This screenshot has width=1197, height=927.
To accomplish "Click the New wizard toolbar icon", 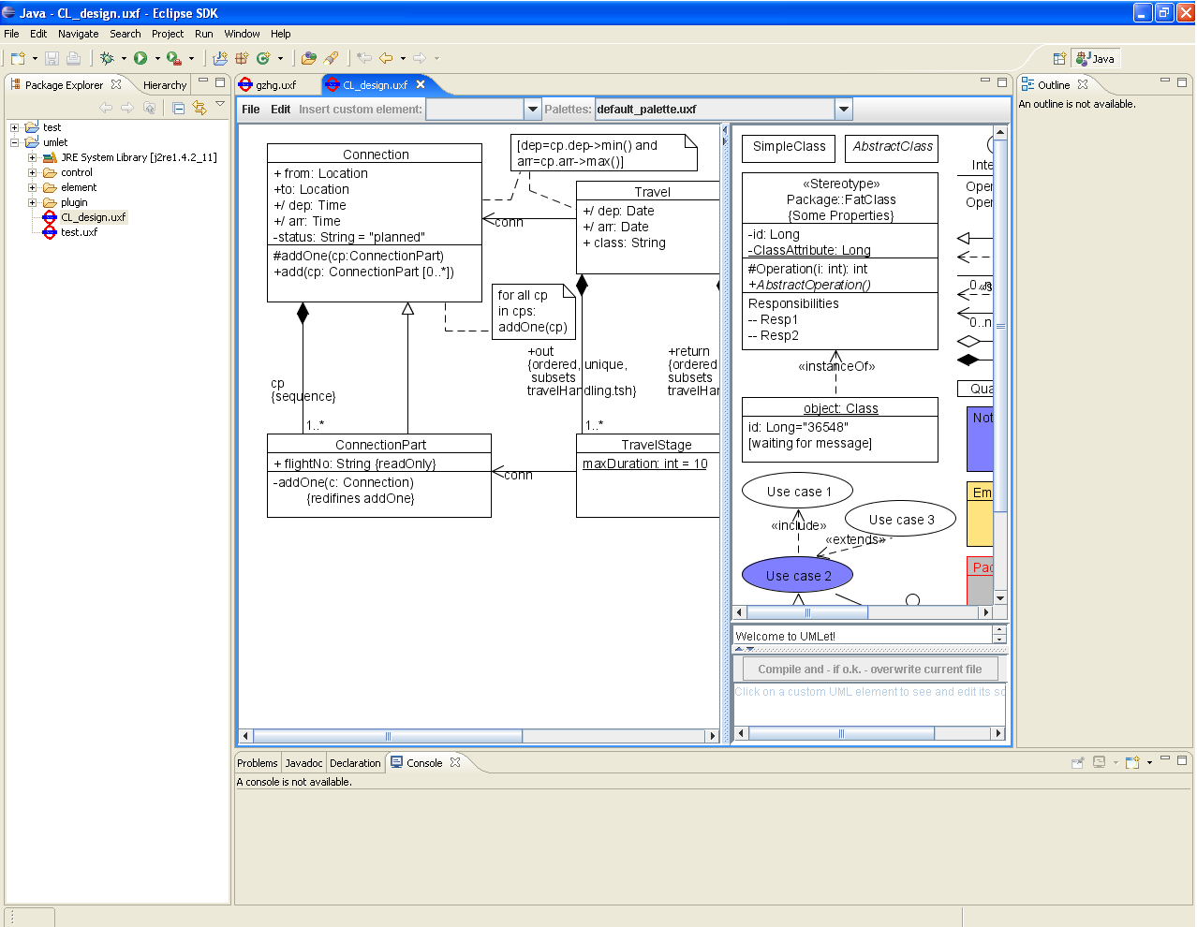I will point(18,58).
